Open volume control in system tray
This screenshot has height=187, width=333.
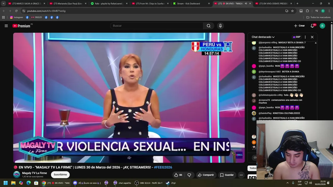[x=310, y=183]
